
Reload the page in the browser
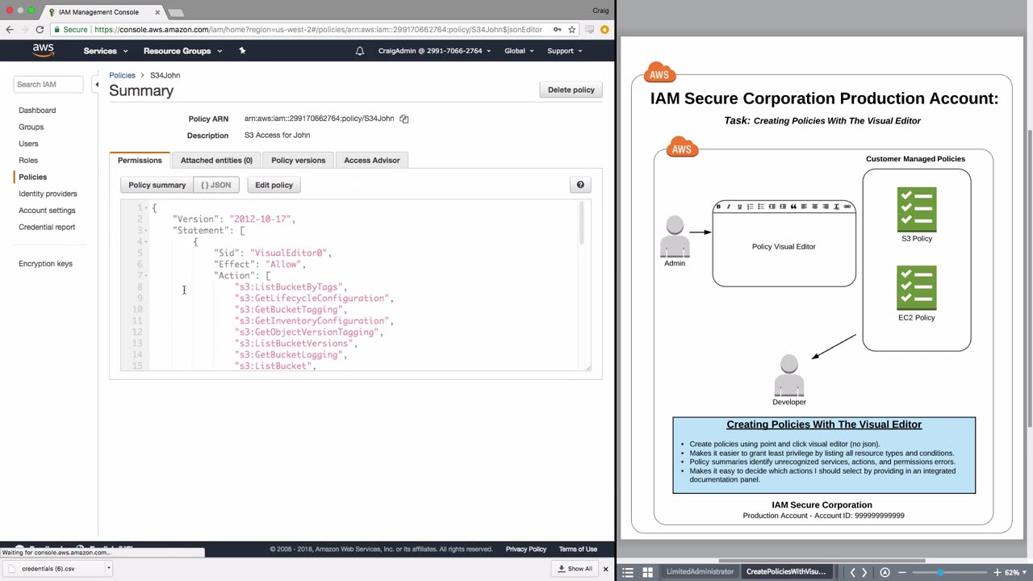tap(40, 30)
